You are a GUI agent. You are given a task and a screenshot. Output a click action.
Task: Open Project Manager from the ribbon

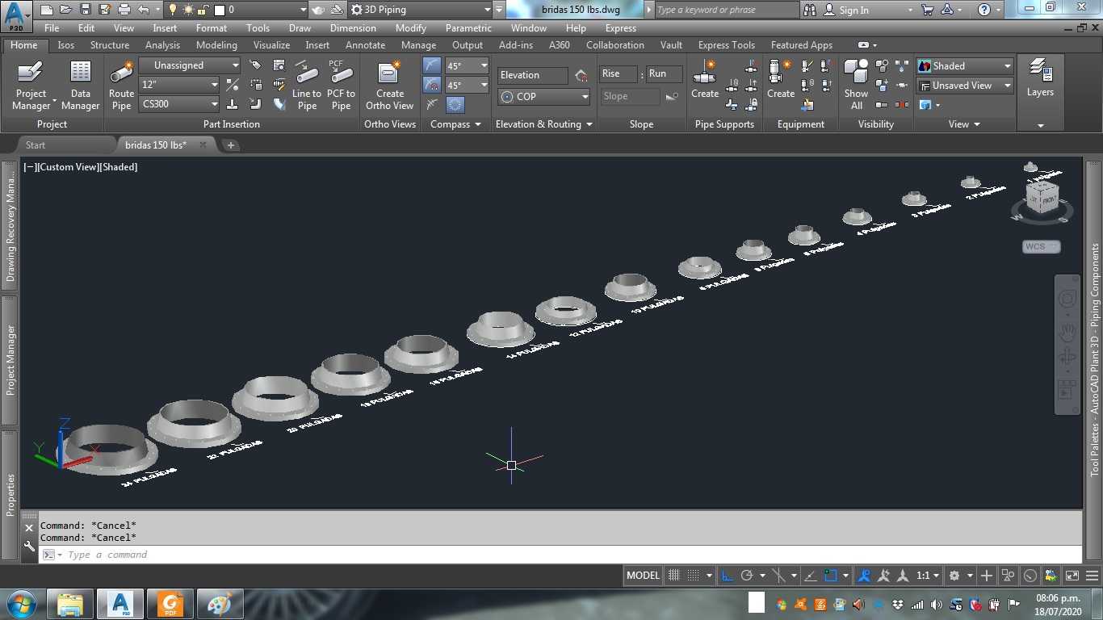31,86
